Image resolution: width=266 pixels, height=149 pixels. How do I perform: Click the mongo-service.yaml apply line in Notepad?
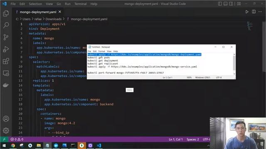(142, 67)
